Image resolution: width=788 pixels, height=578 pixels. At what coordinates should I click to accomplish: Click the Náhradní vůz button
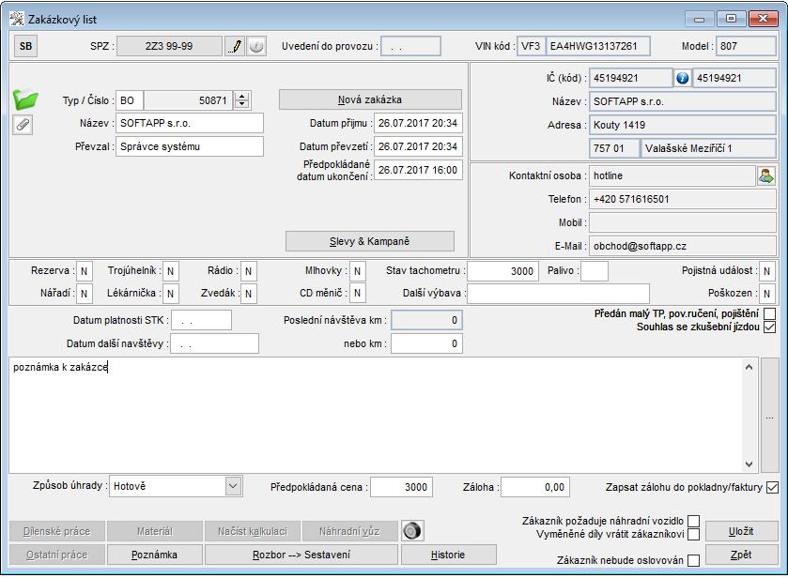[349, 531]
